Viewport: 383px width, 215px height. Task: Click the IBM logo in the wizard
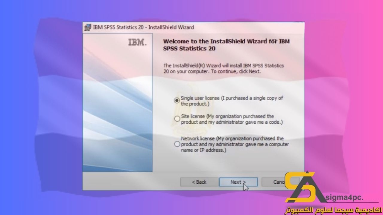coord(137,43)
